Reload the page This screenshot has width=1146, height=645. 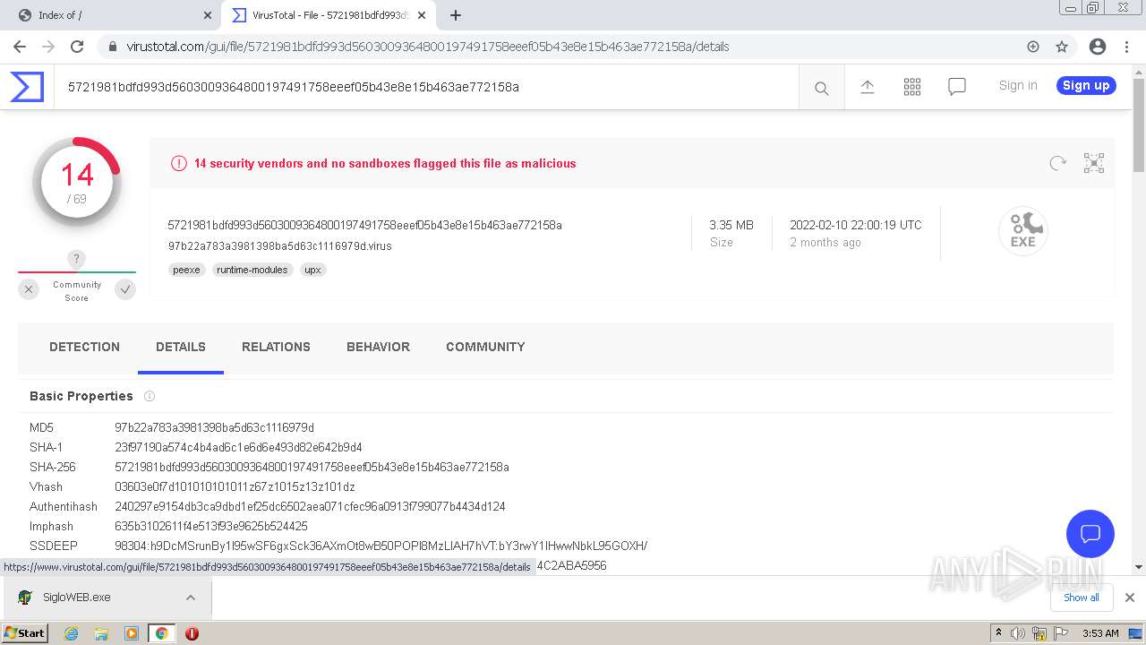click(x=77, y=47)
